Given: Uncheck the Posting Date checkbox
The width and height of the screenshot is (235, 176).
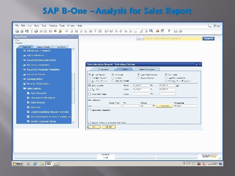Looking at the screenshot, I should (89, 85).
